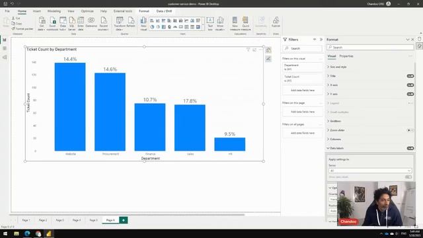Click the Website bar in chart

[70, 107]
